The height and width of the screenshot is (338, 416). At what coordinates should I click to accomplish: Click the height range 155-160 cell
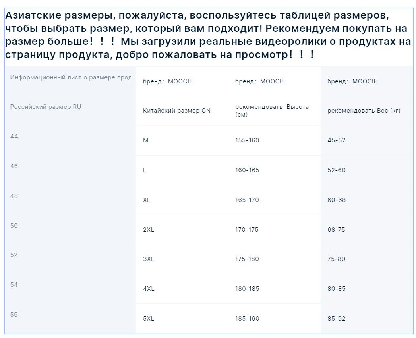coord(247,140)
